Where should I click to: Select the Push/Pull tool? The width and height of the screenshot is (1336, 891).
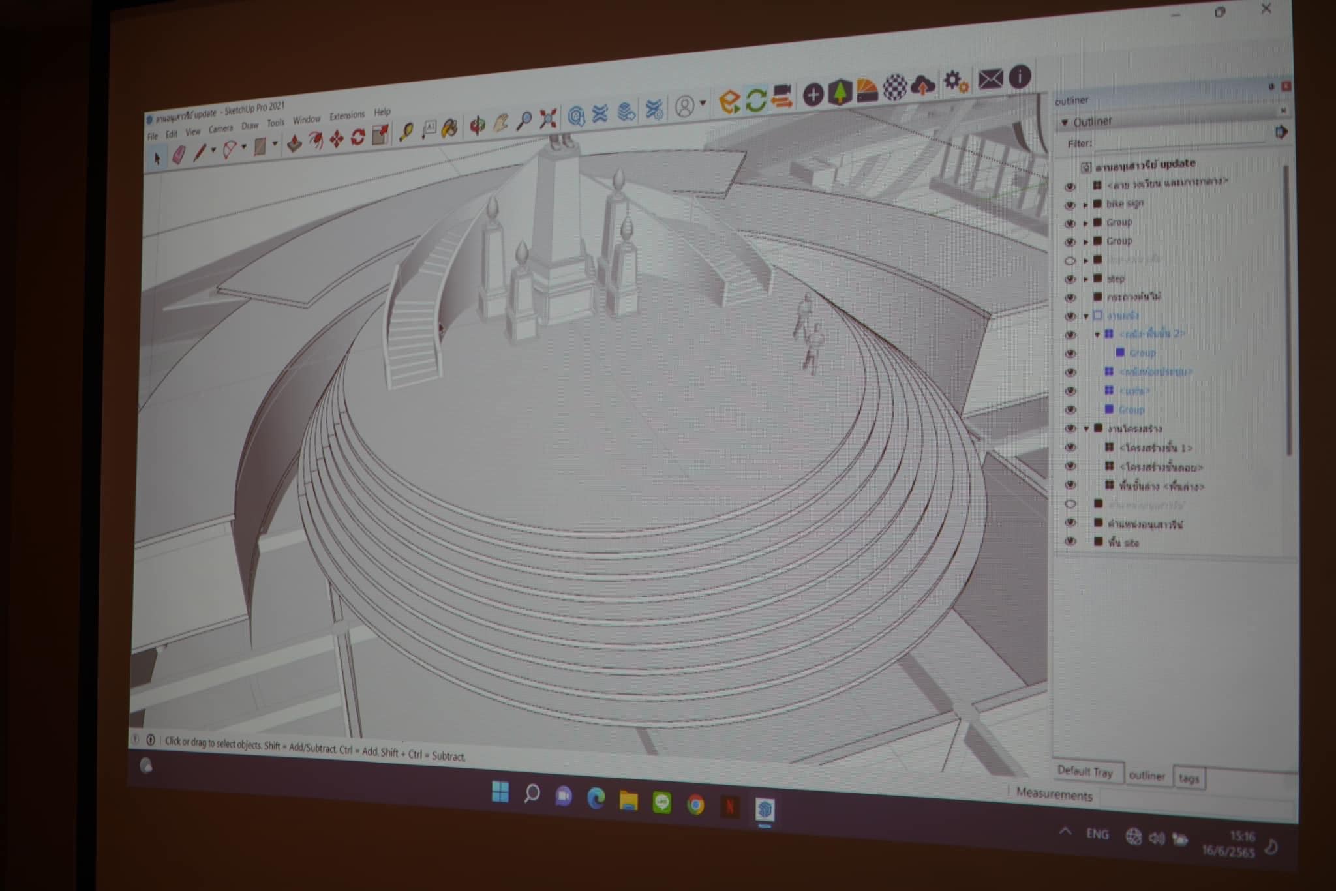tap(295, 142)
